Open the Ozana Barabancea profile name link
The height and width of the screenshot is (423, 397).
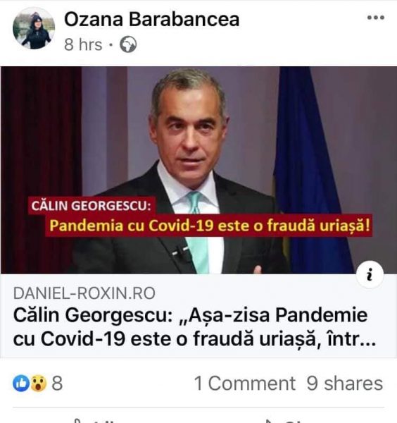tap(151, 20)
